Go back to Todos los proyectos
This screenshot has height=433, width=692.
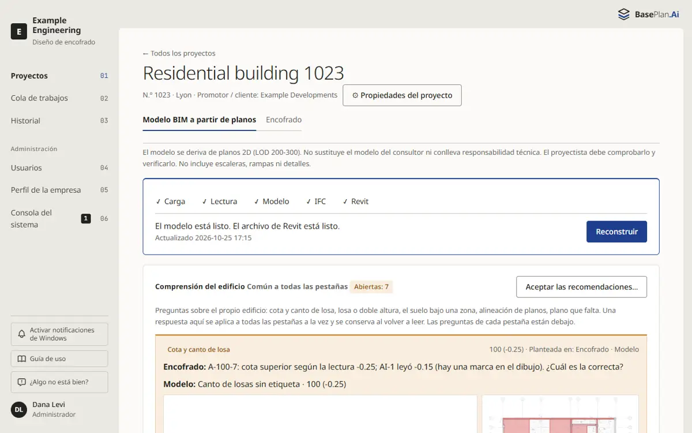tap(179, 53)
